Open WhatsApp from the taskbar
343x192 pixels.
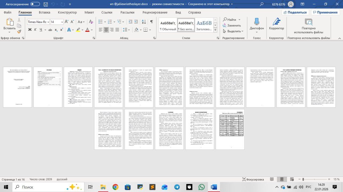[202, 187]
